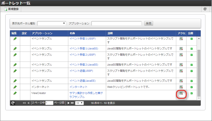This screenshot has height=121, width=212.
Task: Open link イベント送信(JSSP)
Action: click(81, 71)
